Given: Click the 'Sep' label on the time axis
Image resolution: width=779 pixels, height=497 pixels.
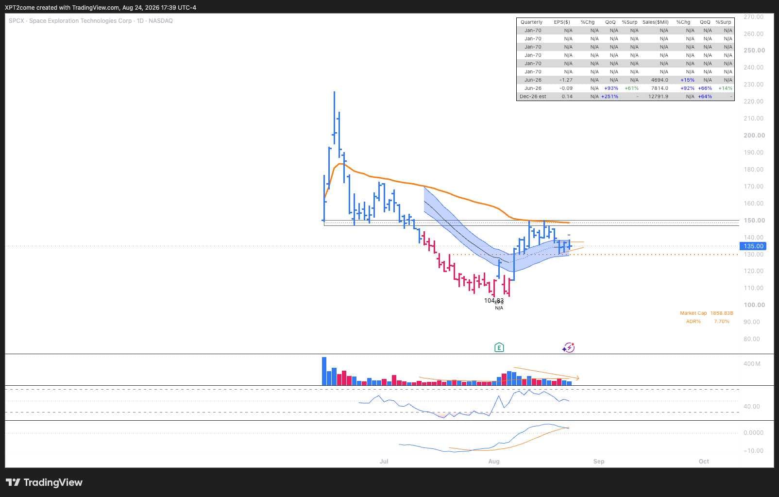Looking at the screenshot, I should click(x=599, y=462).
